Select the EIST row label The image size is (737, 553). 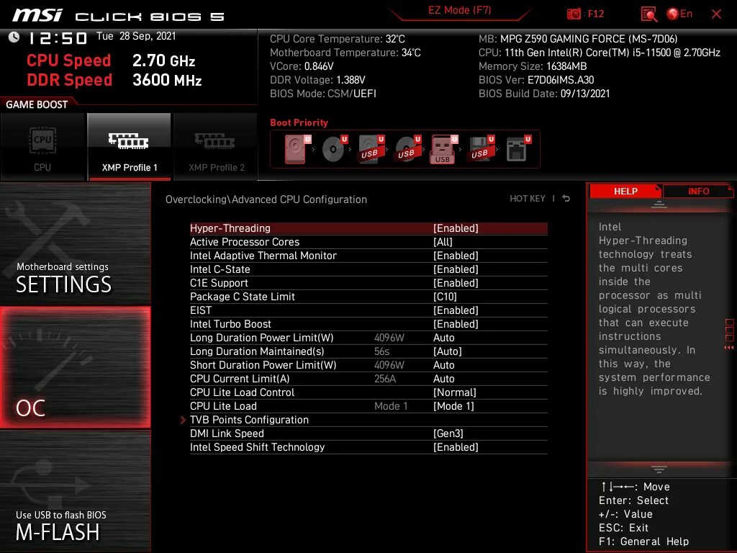[x=201, y=310]
